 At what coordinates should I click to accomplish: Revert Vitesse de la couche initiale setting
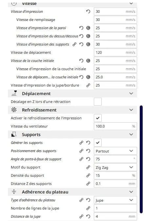coord(81,61)
